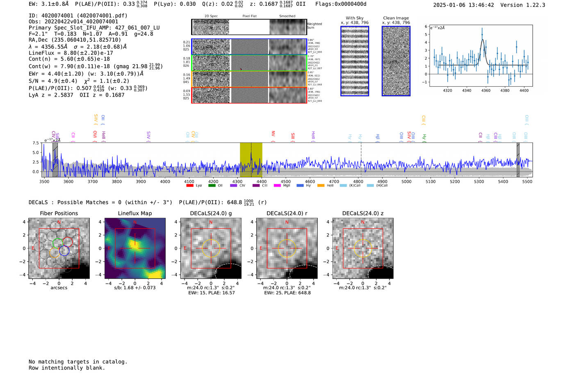Select the P(Lyα): 0.030 header text
574x390 pixels.
[175, 4]
